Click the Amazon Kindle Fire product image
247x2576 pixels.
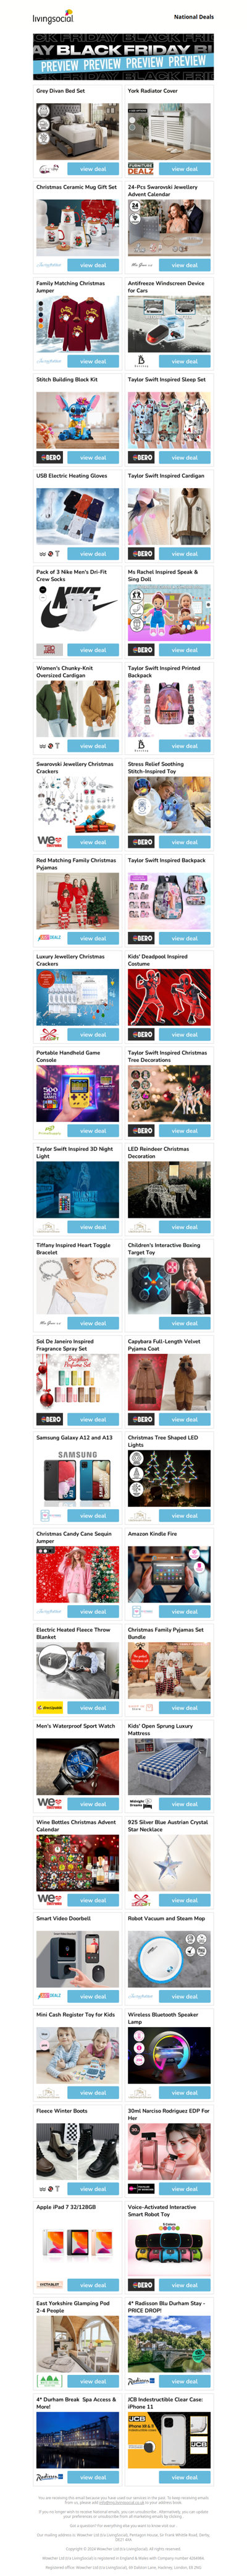pos(169,1574)
